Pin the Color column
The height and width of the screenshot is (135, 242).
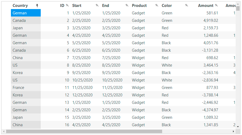(x=187, y=6)
